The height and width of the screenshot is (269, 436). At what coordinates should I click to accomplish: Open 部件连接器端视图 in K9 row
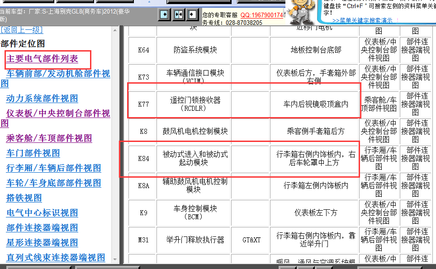point(416,212)
